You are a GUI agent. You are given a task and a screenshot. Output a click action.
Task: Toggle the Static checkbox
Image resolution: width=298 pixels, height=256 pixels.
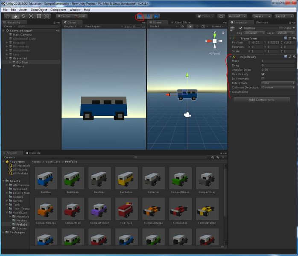(281, 28)
